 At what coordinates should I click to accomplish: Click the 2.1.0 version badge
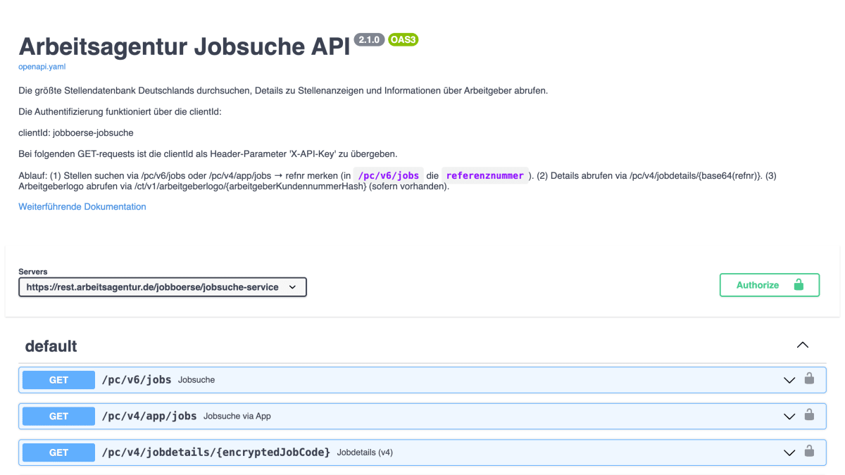click(x=369, y=40)
